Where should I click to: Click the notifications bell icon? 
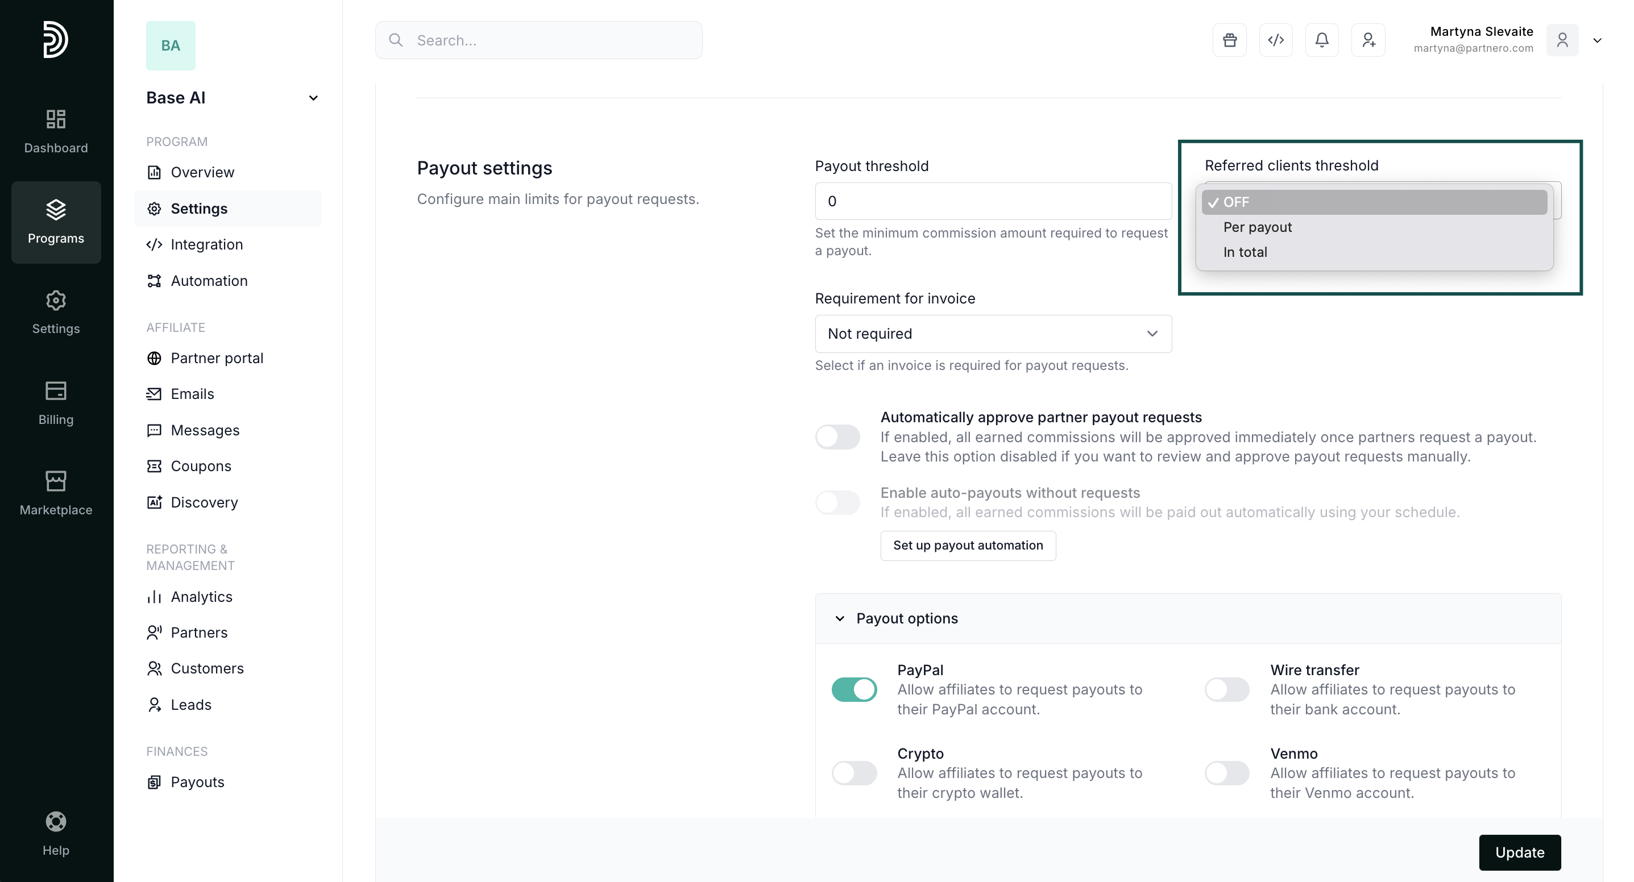[1322, 40]
